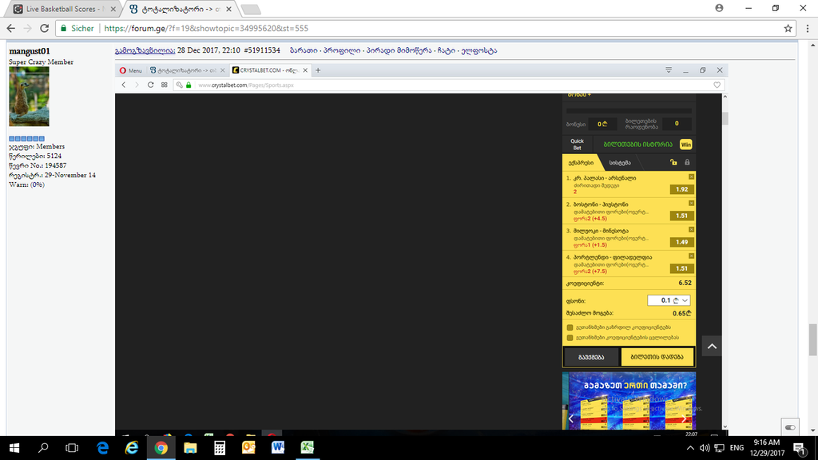Click the yellow unlocked padlock icon
818x460 pixels.
(673, 162)
